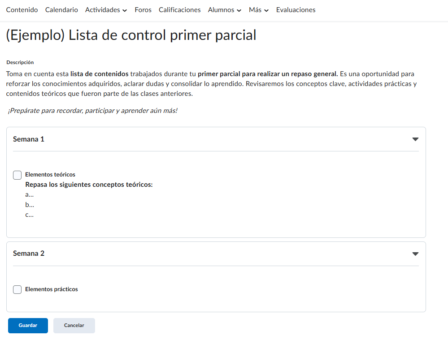Collapse Semana 2 using its arrow icon
Viewport: 448px width, 353px height.
[x=415, y=254]
